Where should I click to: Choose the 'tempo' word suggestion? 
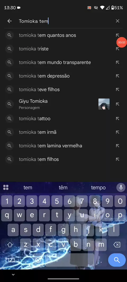point(98,188)
